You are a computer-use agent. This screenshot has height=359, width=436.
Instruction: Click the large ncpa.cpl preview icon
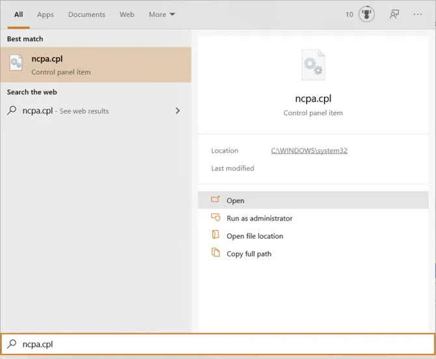click(x=314, y=65)
